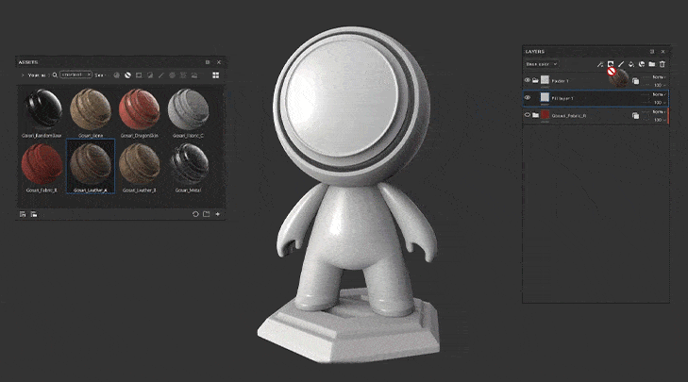
Task: Select Fill layer 1 by its name
Action: click(562, 98)
